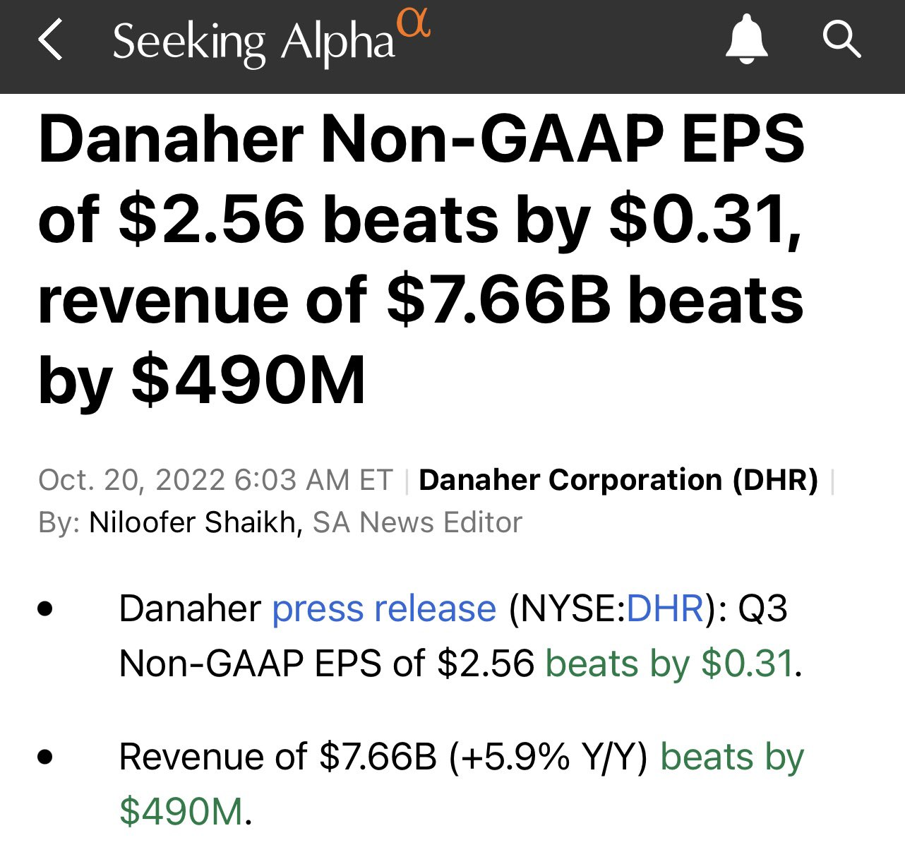
Task: Click the word "Danaher" starting the first bullet
Action: click(190, 609)
